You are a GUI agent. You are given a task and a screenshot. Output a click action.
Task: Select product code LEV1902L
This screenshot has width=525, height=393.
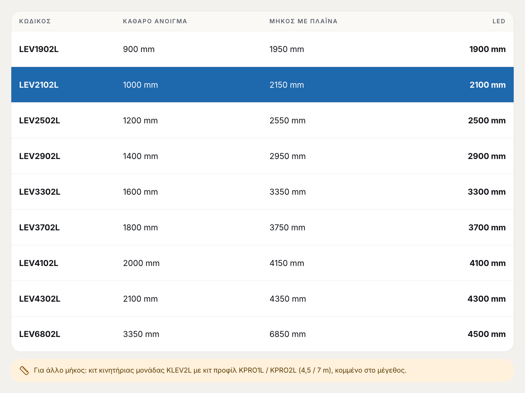pyautogui.click(x=39, y=49)
